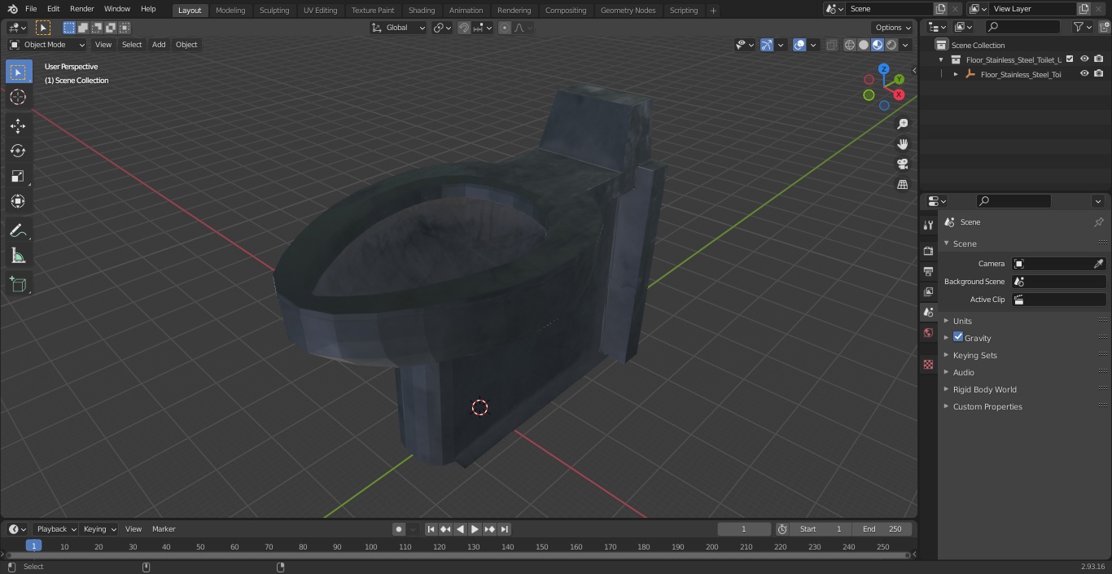Open the File menu

point(31,9)
